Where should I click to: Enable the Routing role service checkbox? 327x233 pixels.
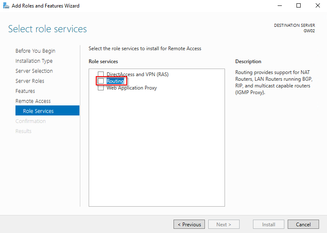click(x=101, y=81)
